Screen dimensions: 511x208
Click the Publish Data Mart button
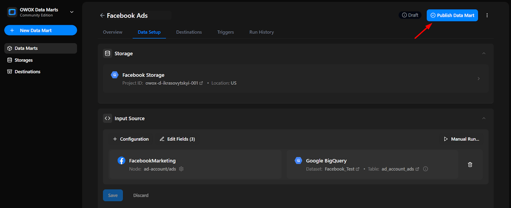(452, 15)
